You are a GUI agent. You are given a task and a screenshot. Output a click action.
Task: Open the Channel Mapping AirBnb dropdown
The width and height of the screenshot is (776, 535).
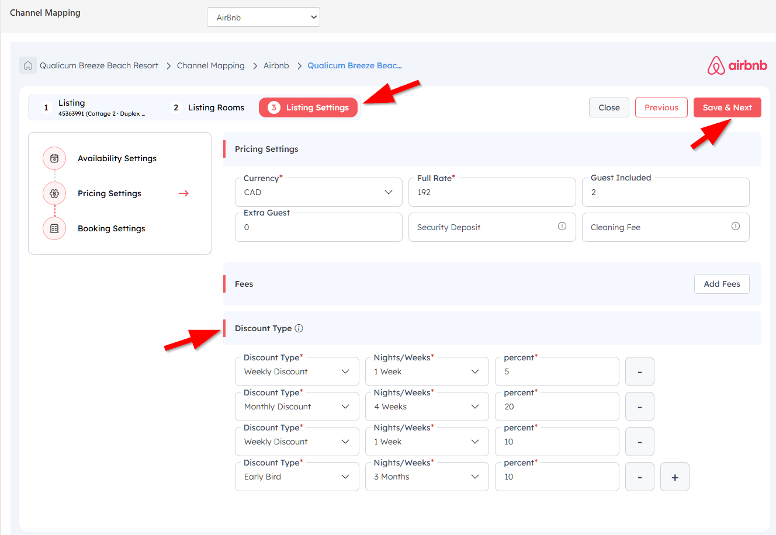264,17
